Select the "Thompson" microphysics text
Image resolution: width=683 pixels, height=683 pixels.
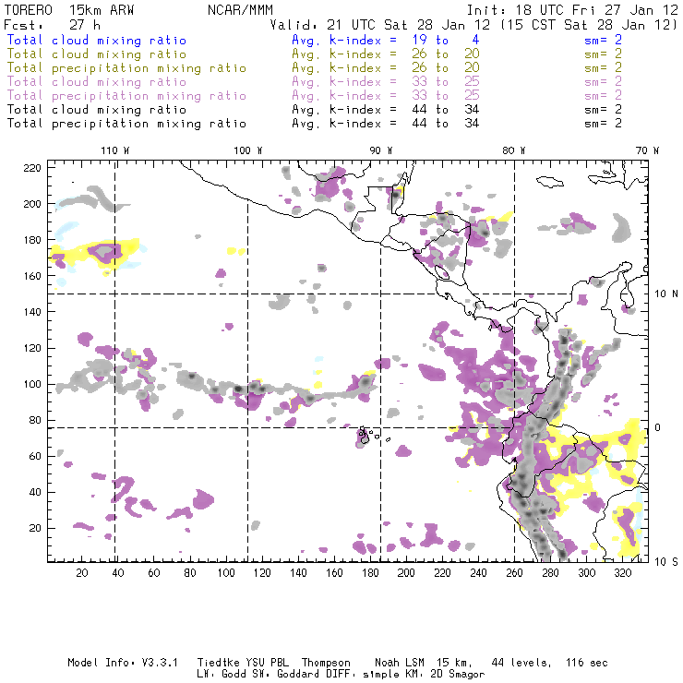[x=326, y=663]
